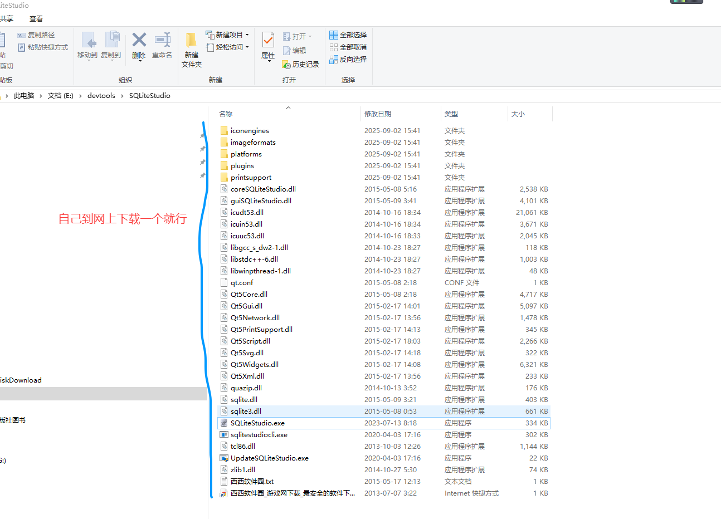Select the plugins folder icon
Image resolution: width=721 pixels, height=519 pixels.
(x=224, y=165)
